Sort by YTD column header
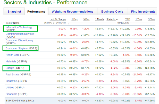The height and width of the screenshot is (104, 159). click(x=128, y=19)
